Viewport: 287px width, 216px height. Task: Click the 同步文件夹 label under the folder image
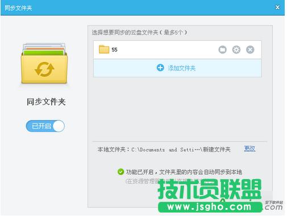click(46, 102)
